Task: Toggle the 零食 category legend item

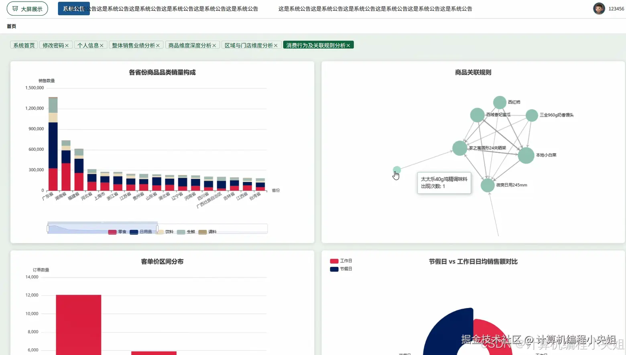Action: (117, 232)
